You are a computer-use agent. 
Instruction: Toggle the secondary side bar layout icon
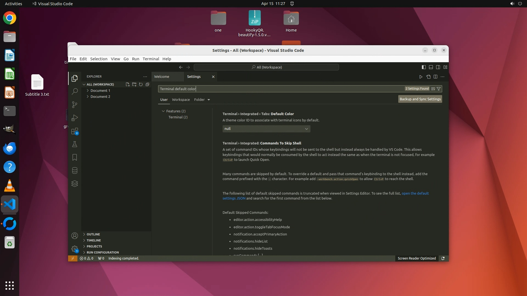(438, 67)
